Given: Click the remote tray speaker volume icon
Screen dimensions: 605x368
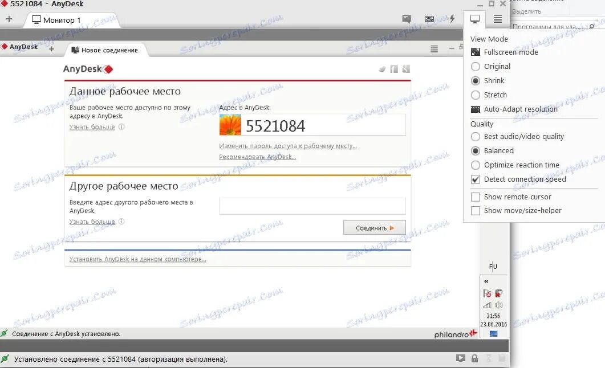Looking at the screenshot, I should coord(499,305).
